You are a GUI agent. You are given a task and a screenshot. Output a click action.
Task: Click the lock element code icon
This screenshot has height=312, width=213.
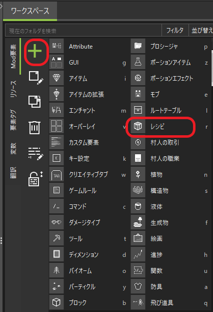[x=35, y=179]
